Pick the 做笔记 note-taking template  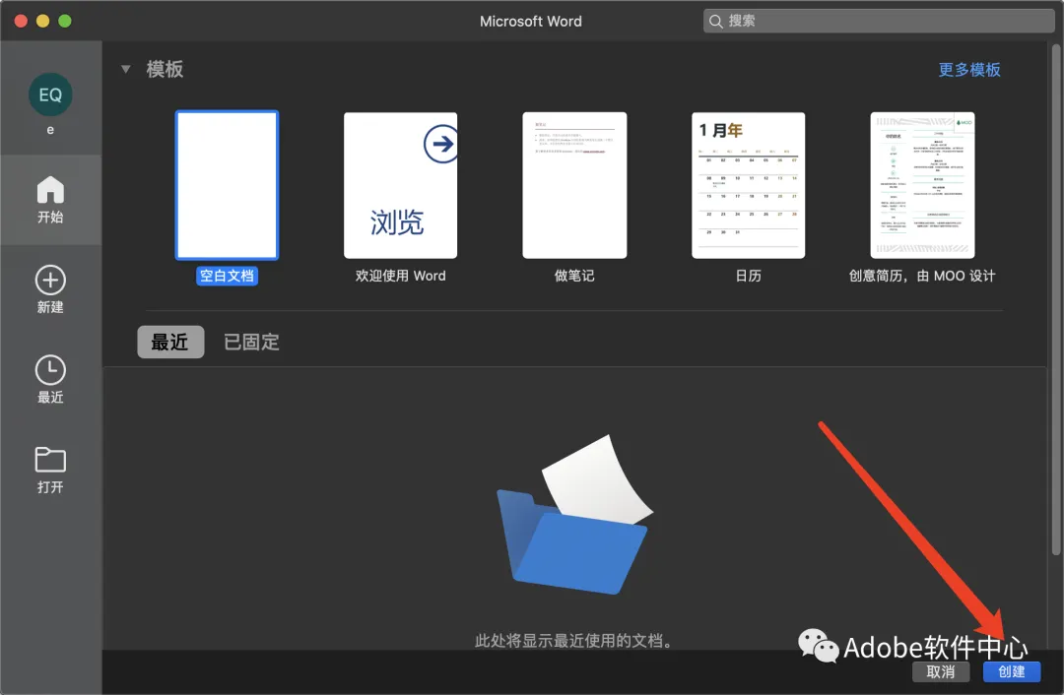[574, 185]
